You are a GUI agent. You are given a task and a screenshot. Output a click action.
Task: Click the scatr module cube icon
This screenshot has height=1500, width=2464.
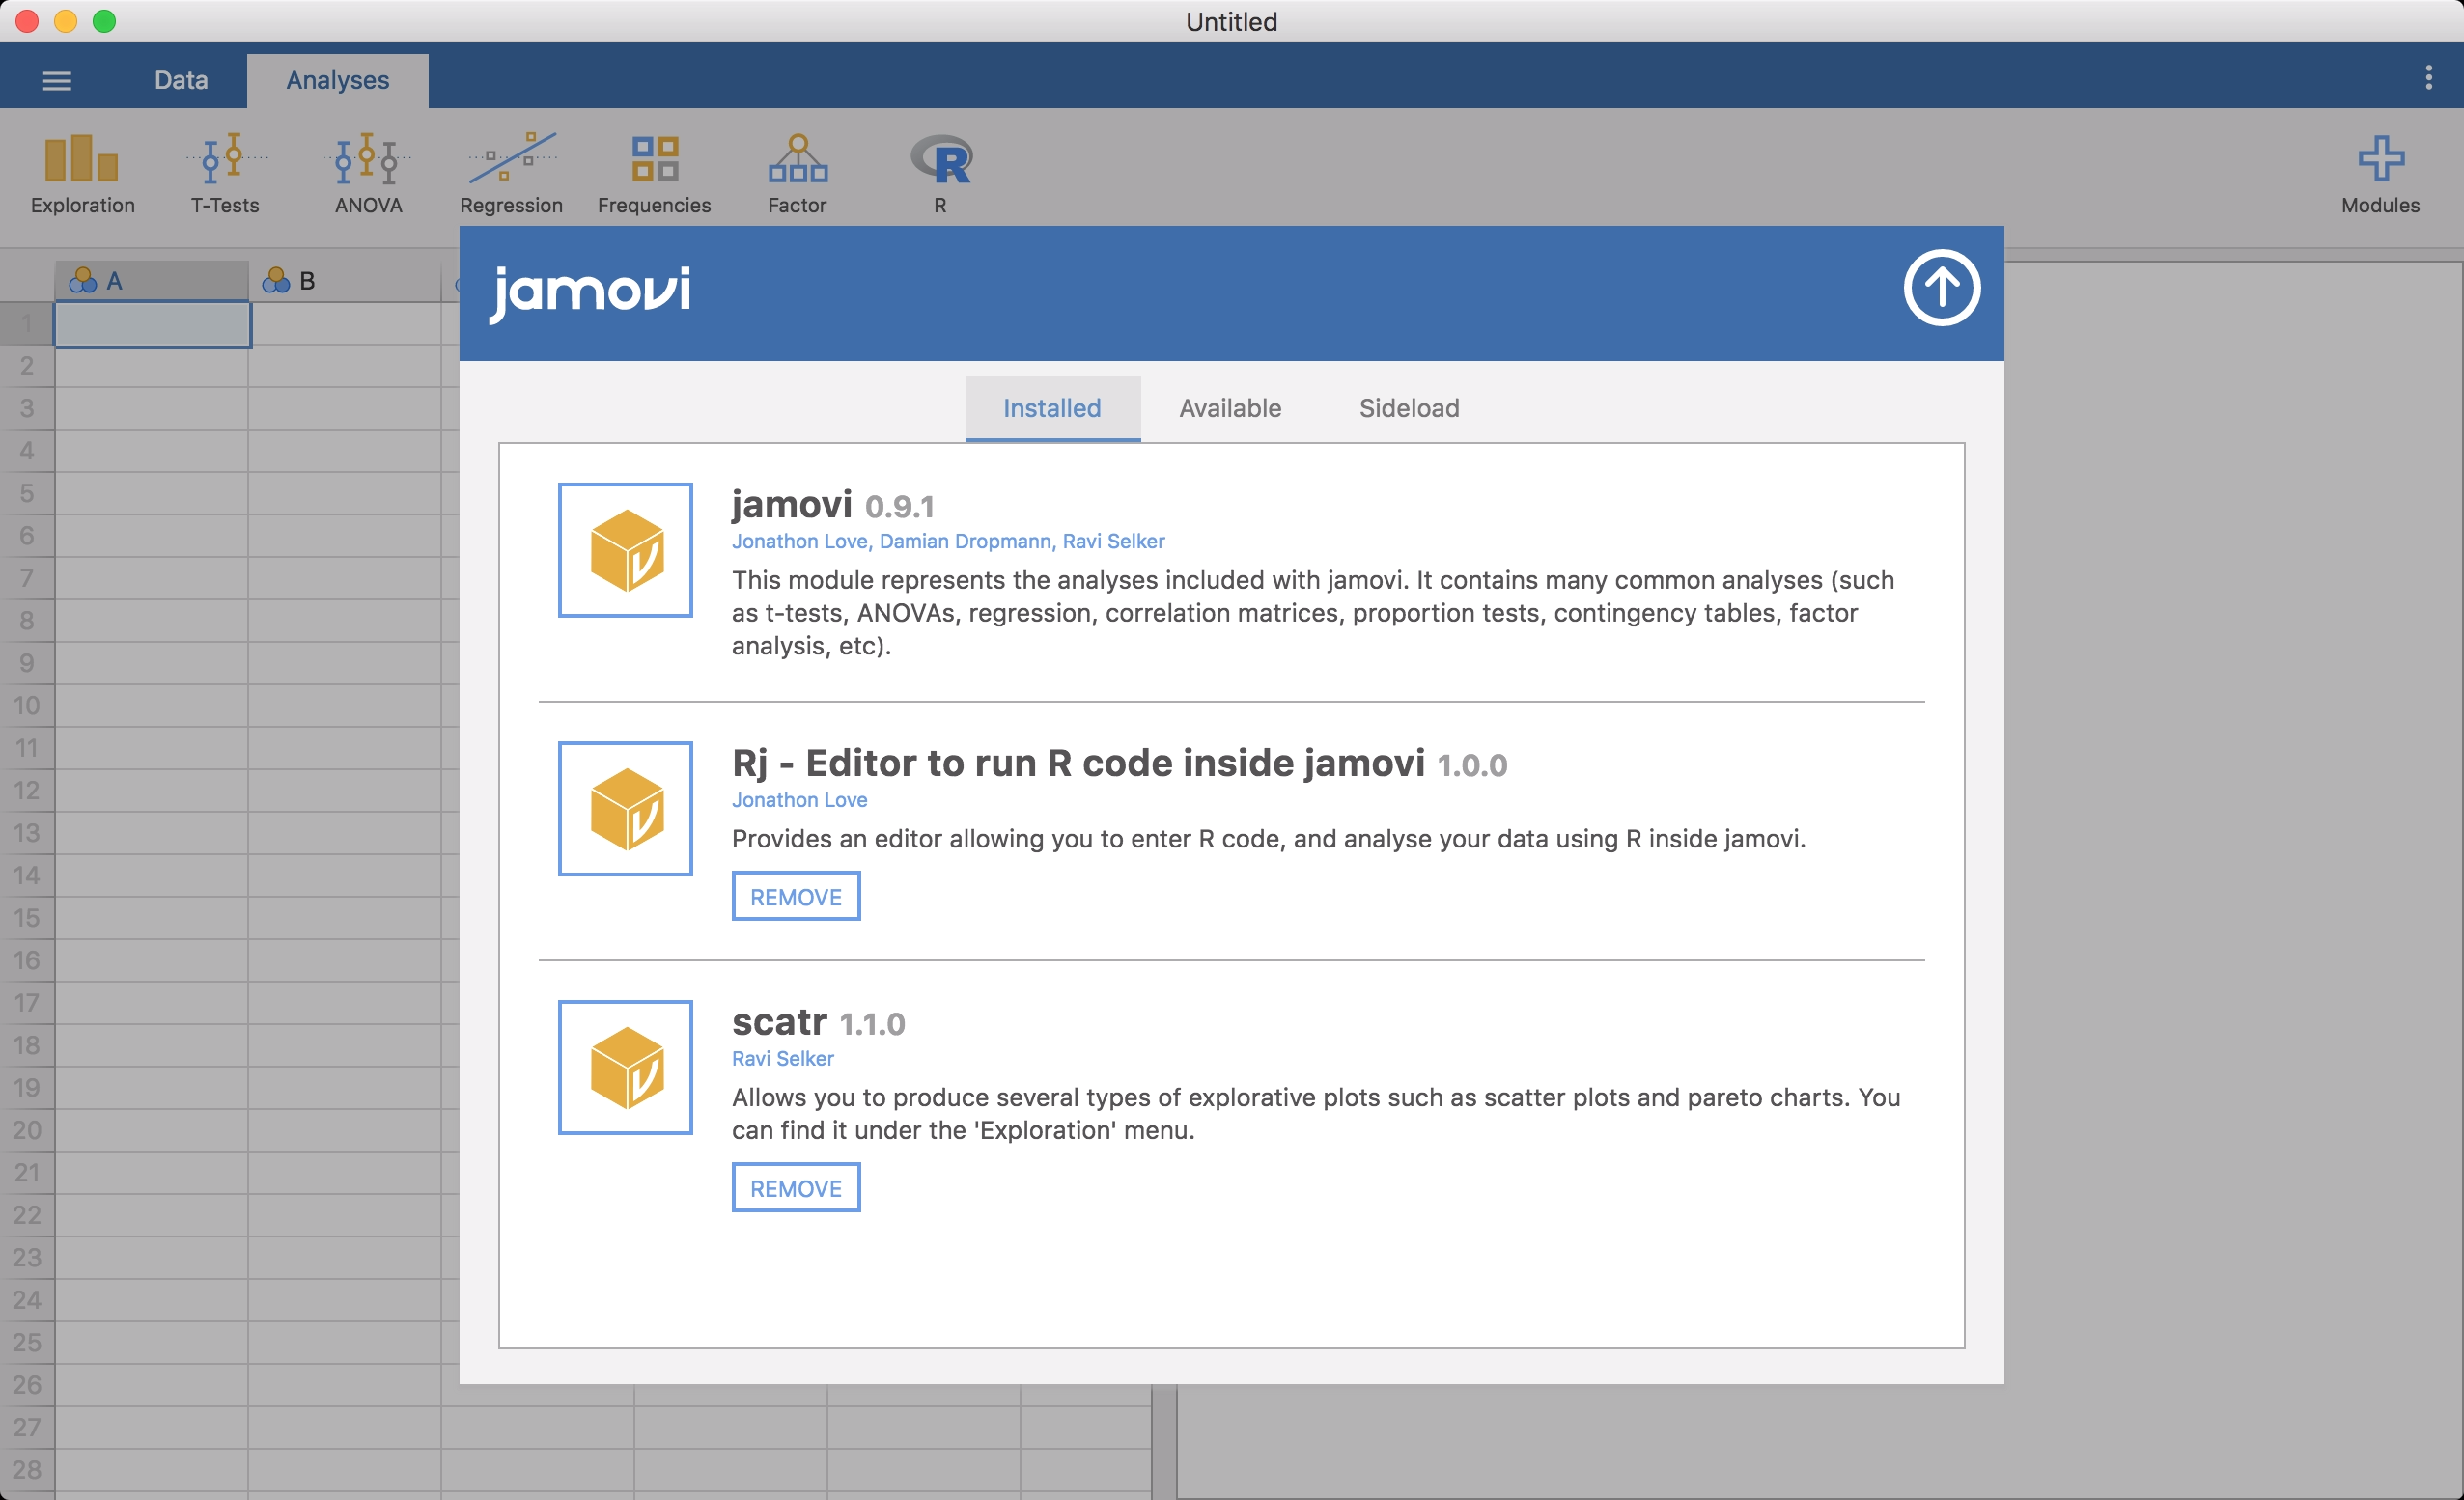pyautogui.click(x=625, y=1067)
